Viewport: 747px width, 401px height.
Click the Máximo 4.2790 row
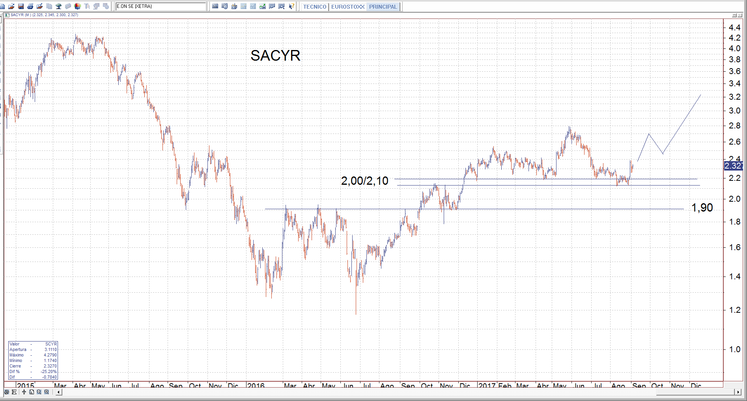(33, 355)
